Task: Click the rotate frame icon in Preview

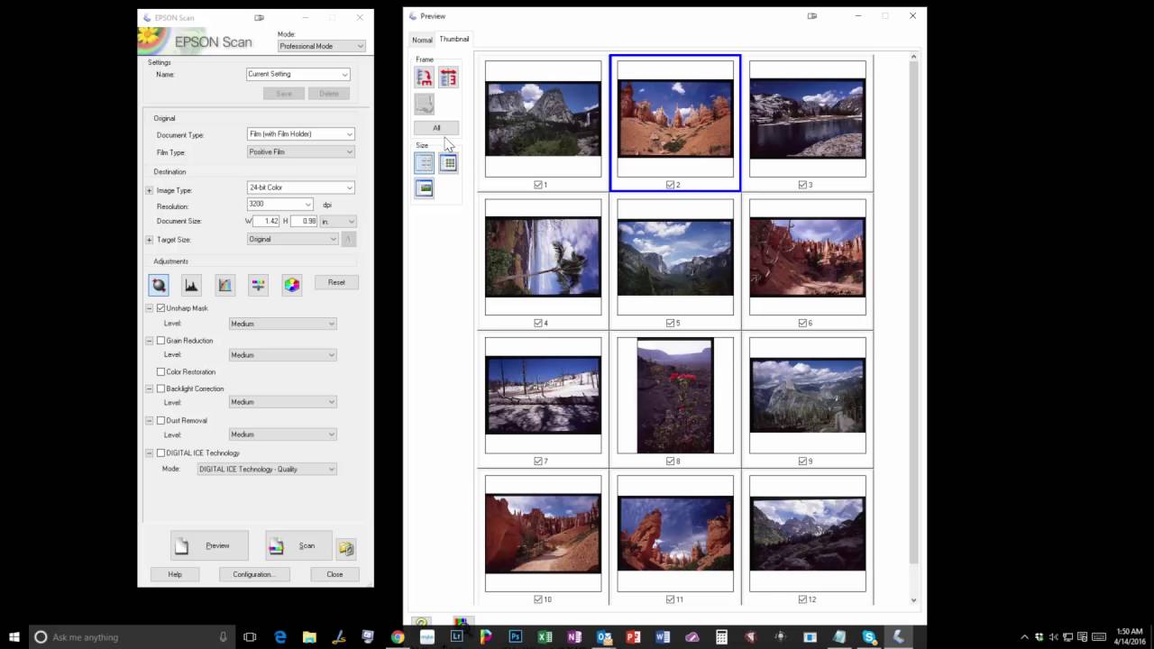Action: [x=425, y=78]
